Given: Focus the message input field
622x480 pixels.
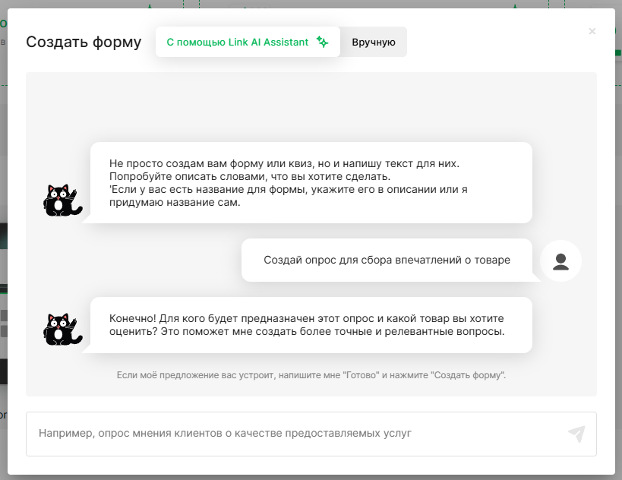Looking at the screenshot, I should click(311, 434).
